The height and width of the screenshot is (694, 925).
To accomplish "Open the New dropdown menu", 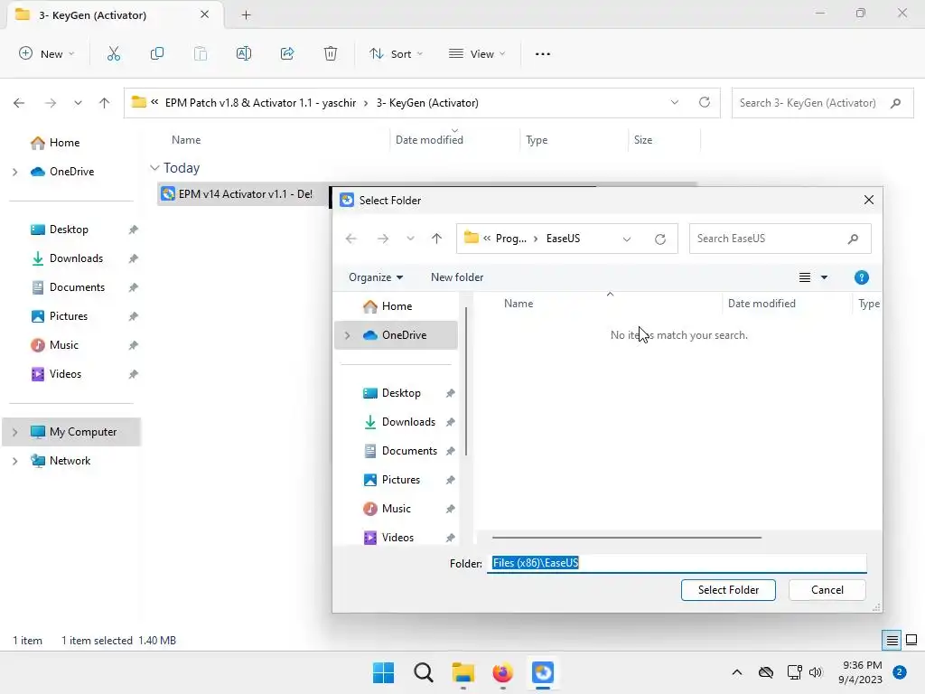I will [x=47, y=53].
